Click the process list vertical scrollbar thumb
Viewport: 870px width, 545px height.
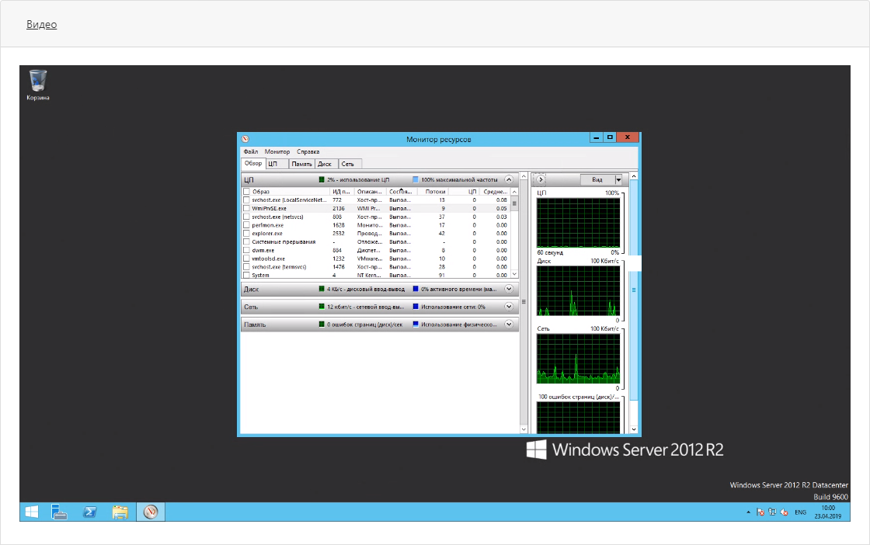[513, 203]
